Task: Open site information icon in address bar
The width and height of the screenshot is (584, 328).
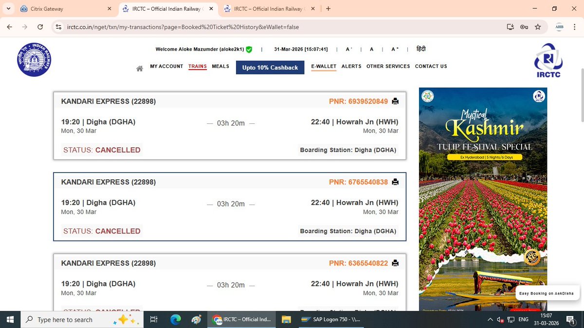Action: pos(59,27)
